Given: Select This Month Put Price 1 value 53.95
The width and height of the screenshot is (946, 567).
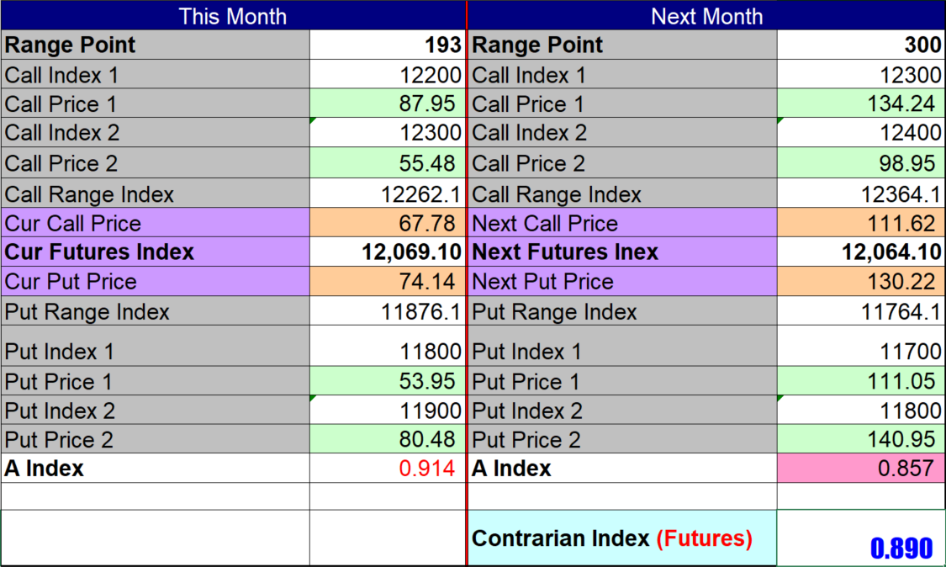Looking at the screenshot, I should coord(388,382).
